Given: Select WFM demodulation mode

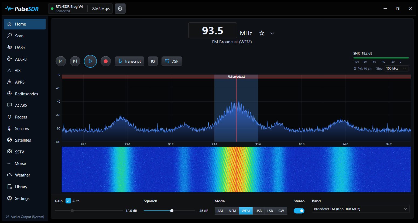Looking at the screenshot, I should [x=246, y=211].
